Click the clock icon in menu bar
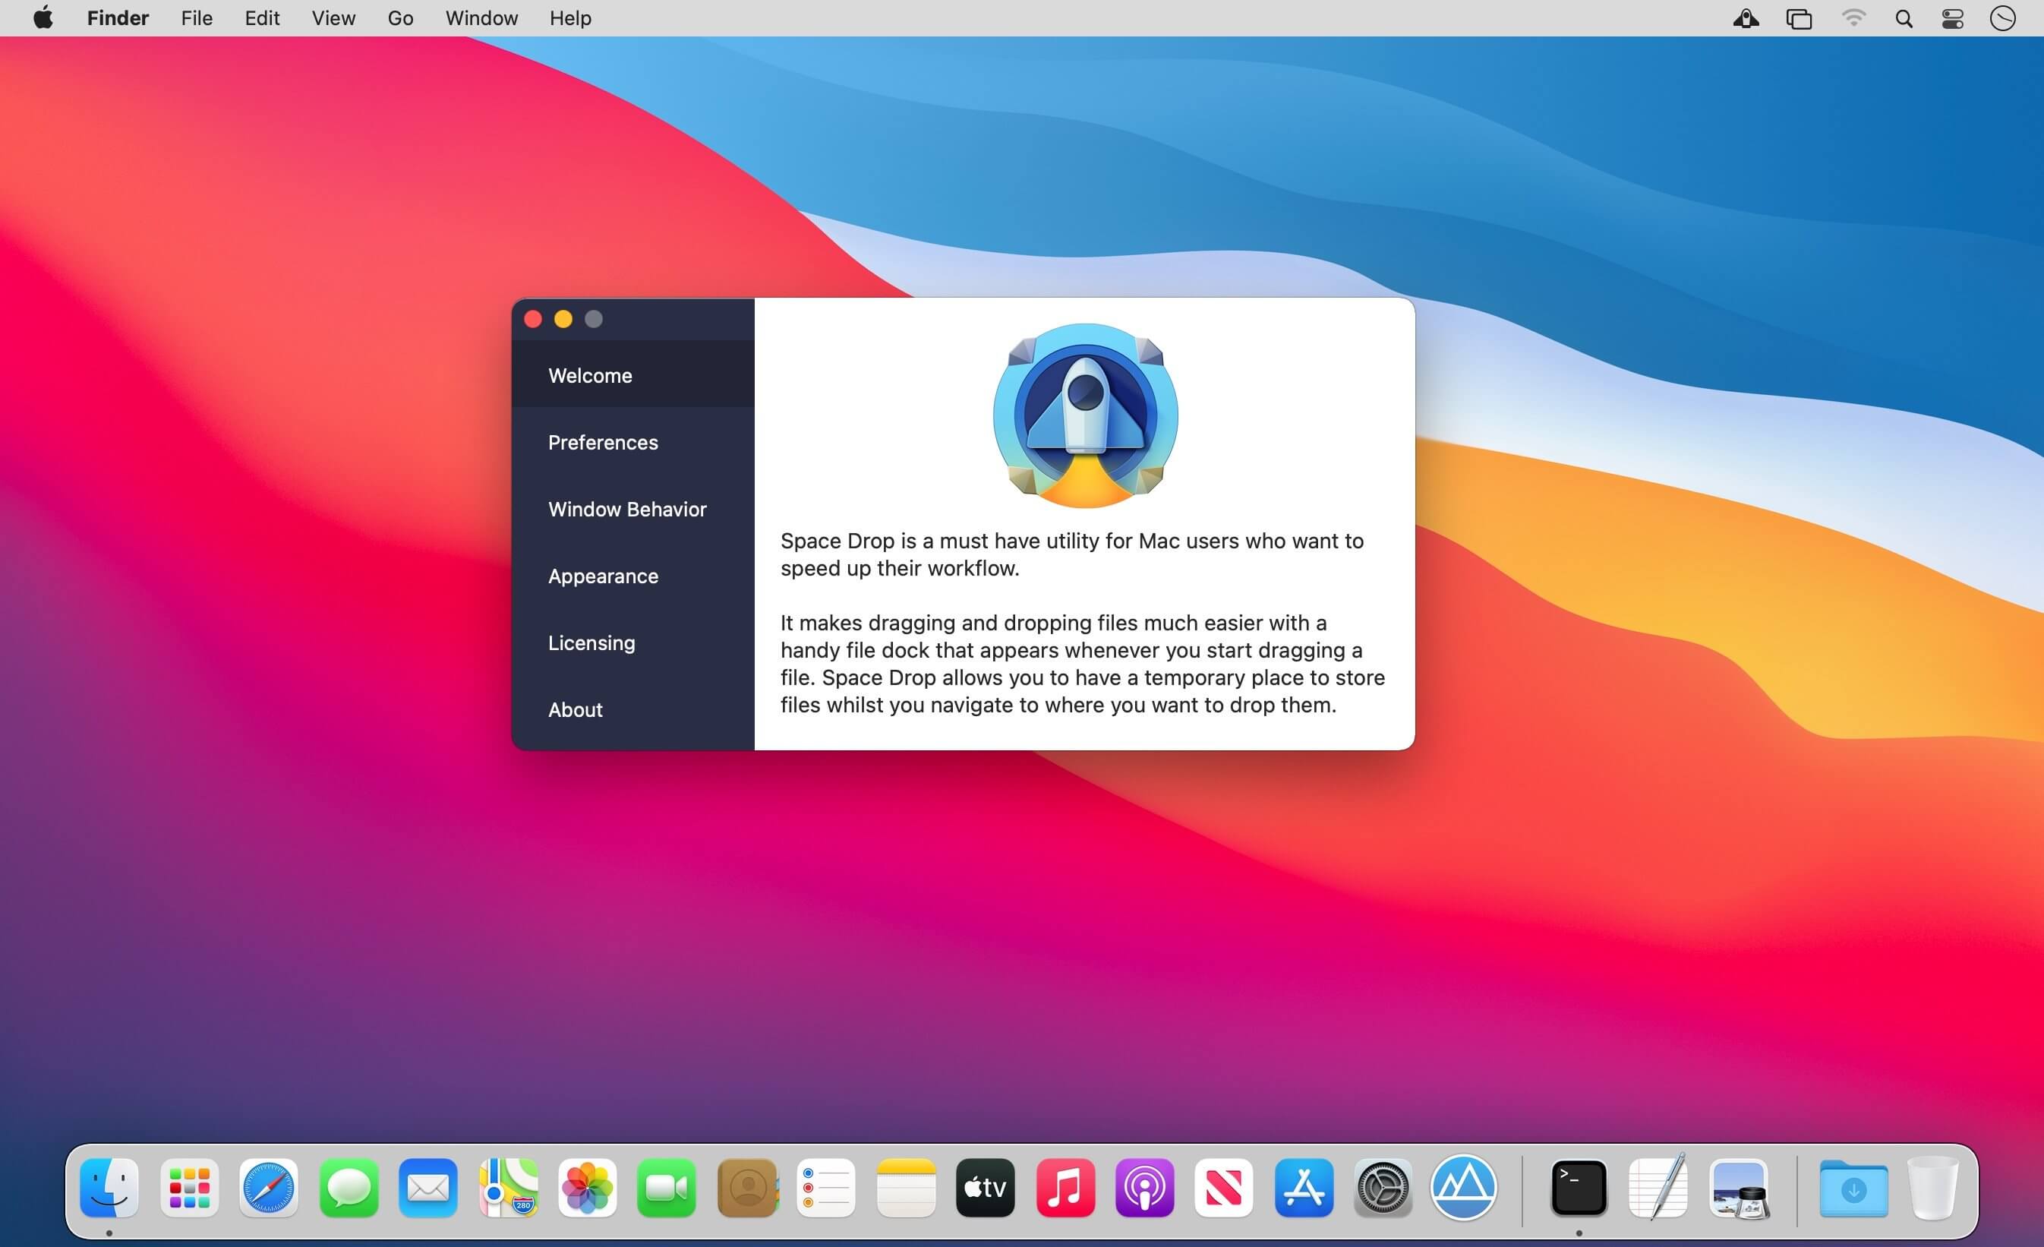2044x1247 pixels. tap(2002, 18)
